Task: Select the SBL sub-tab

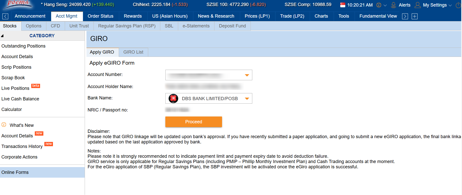Action: [x=169, y=26]
